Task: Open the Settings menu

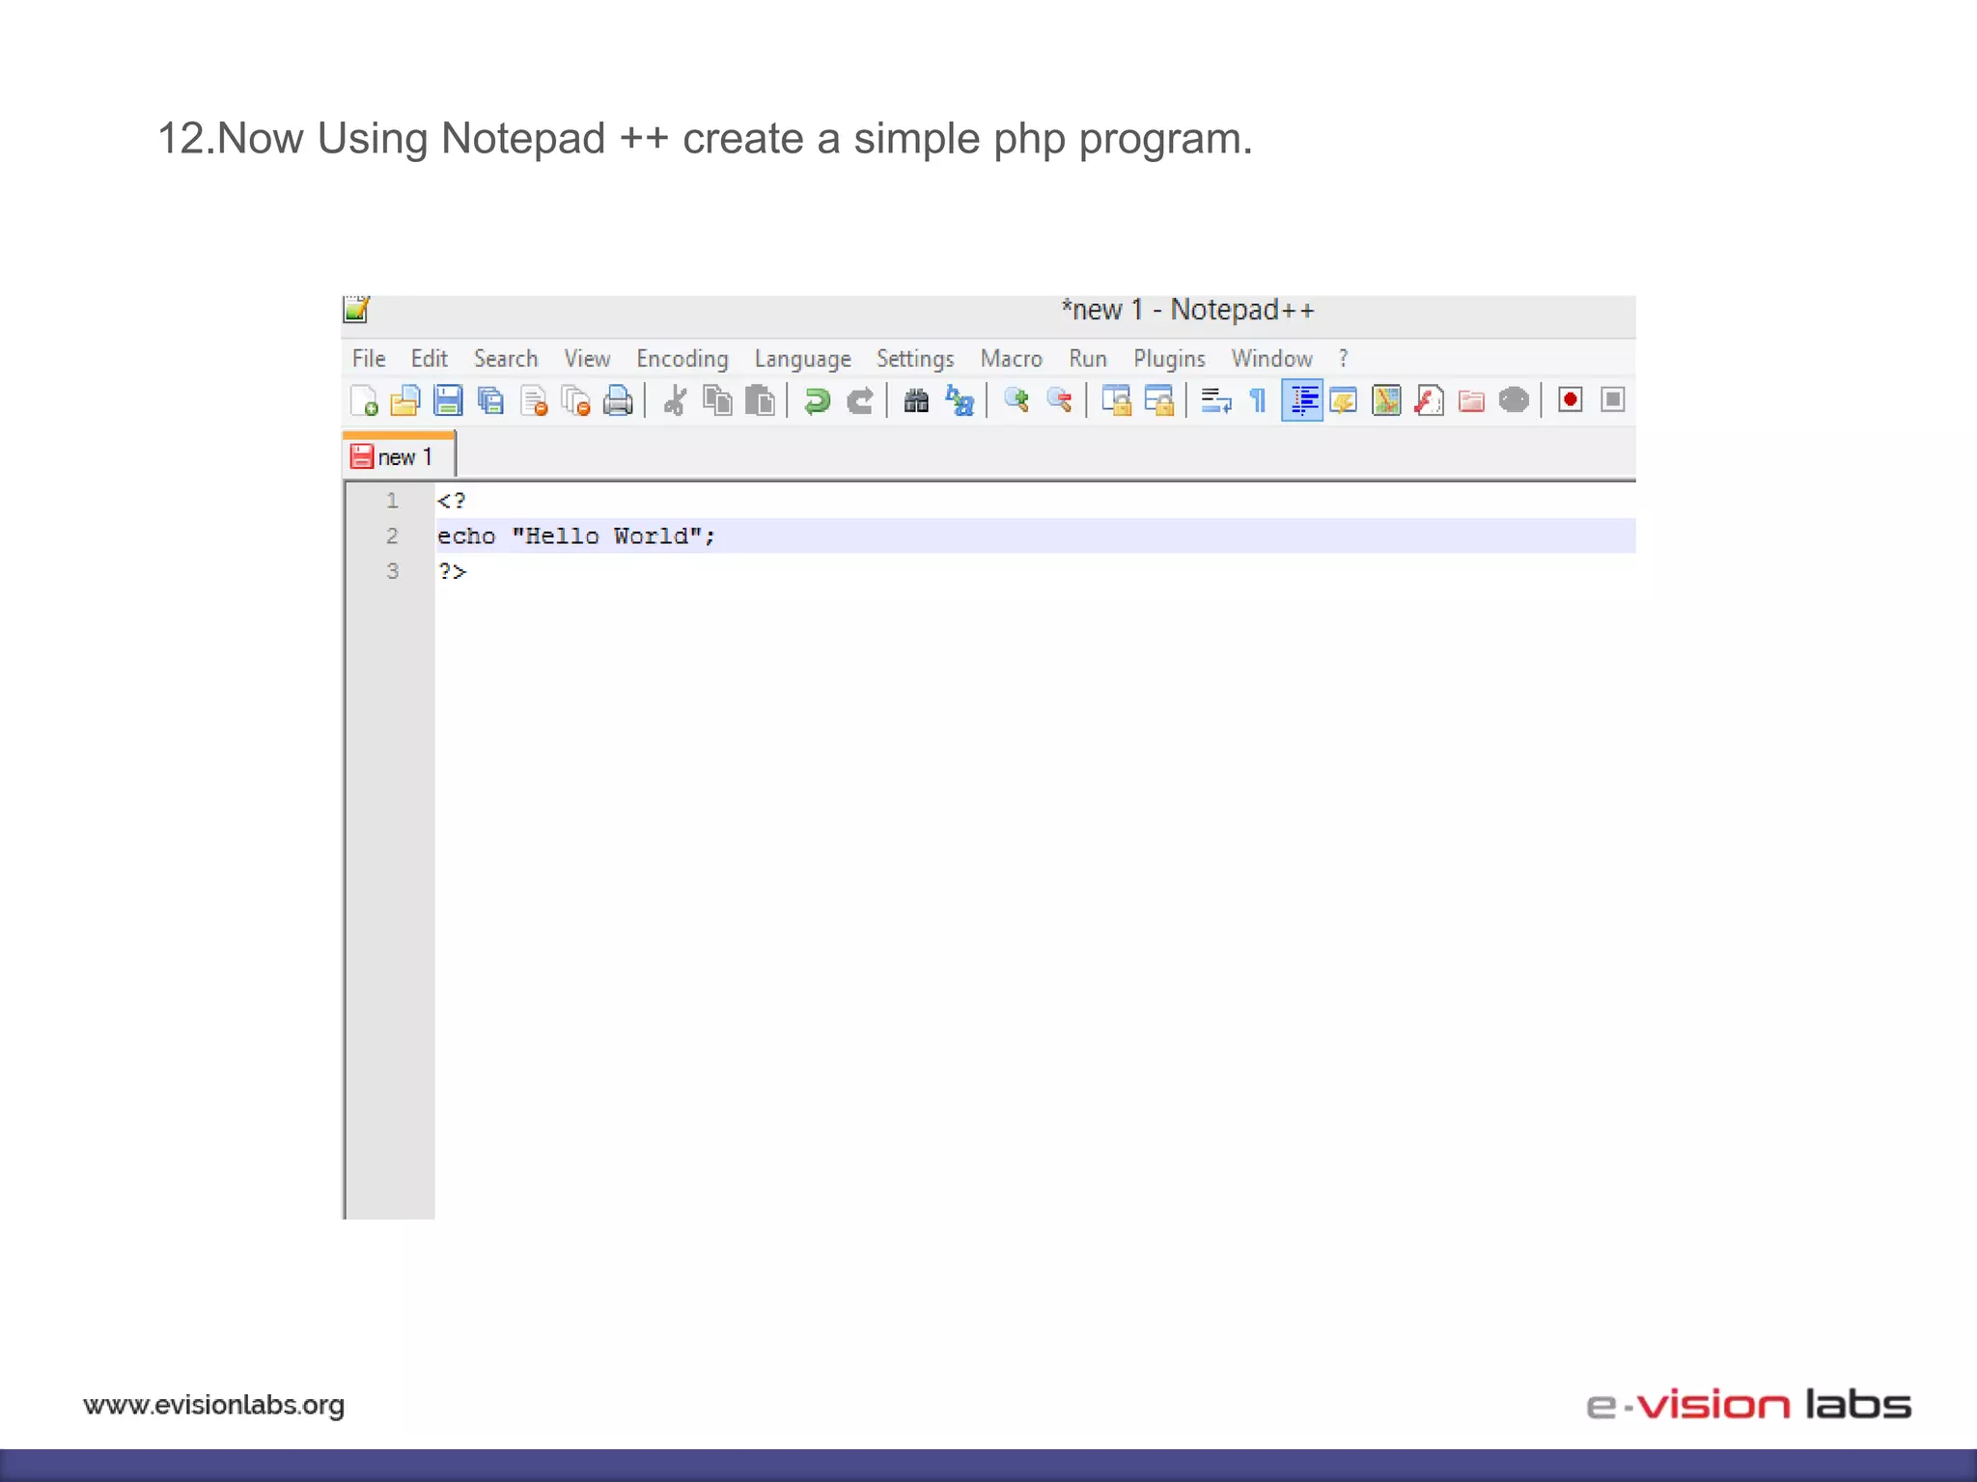Action: click(x=915, y=359)
